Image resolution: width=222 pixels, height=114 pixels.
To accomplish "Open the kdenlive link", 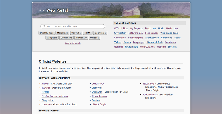I will [46, 104].
